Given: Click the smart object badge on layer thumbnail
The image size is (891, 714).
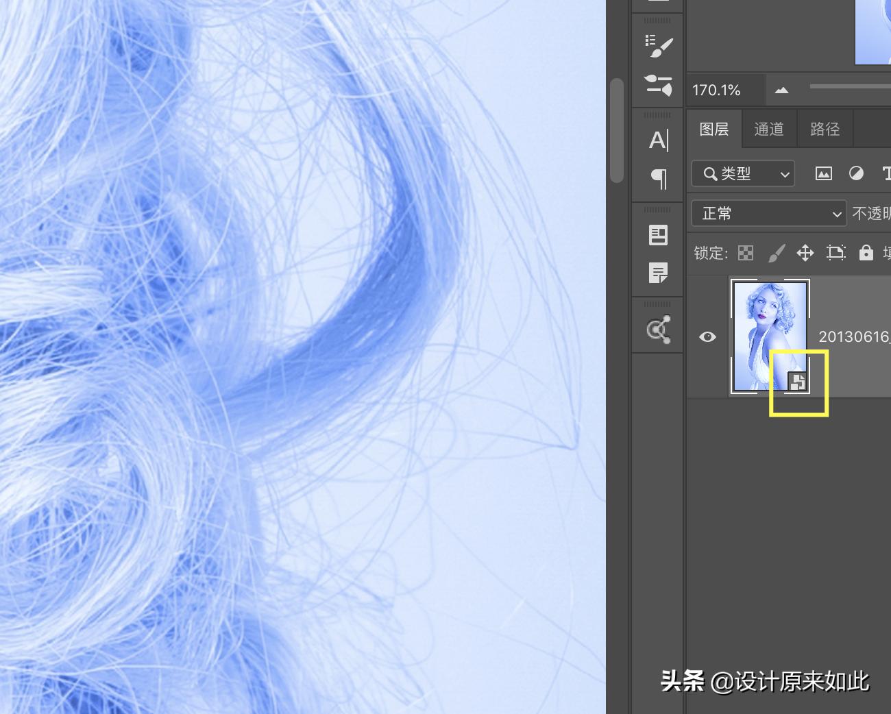Looking at the screenshot, I should pyautogui.click(x=797, y=382).
